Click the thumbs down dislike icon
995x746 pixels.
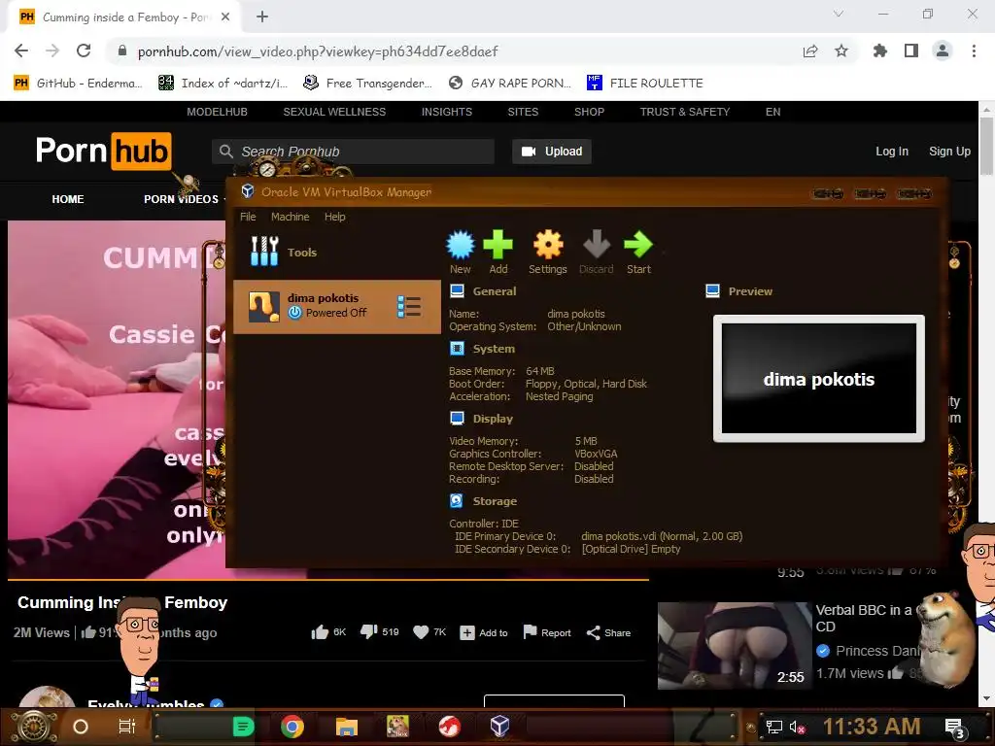[368, 631]
